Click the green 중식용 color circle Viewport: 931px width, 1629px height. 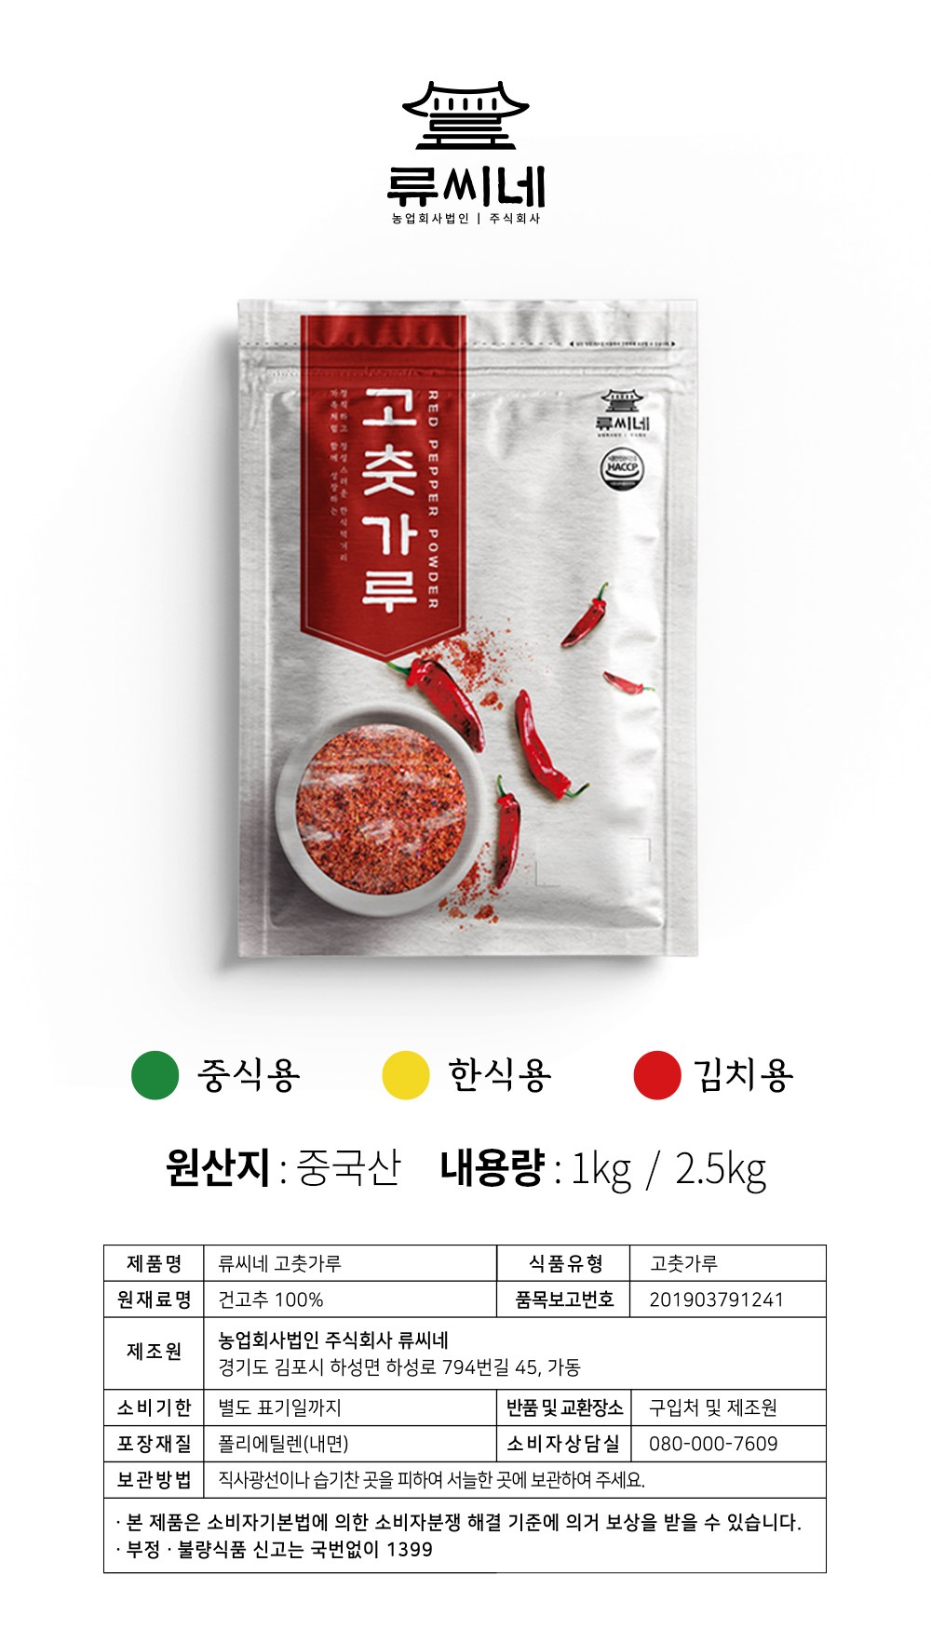(x=155, y=1075)
